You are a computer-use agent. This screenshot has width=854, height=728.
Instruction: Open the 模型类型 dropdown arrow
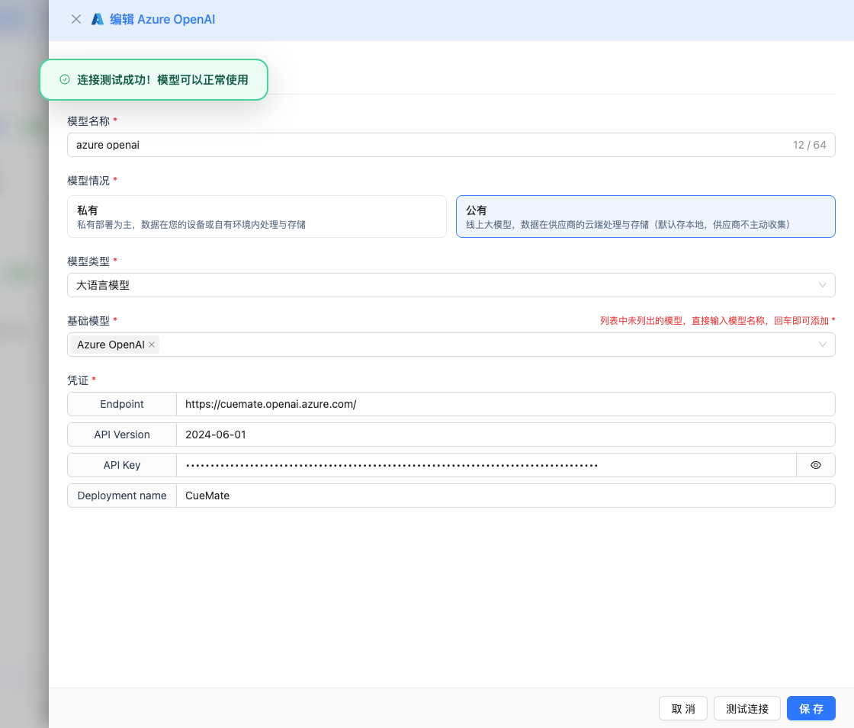tap(822, 285)
